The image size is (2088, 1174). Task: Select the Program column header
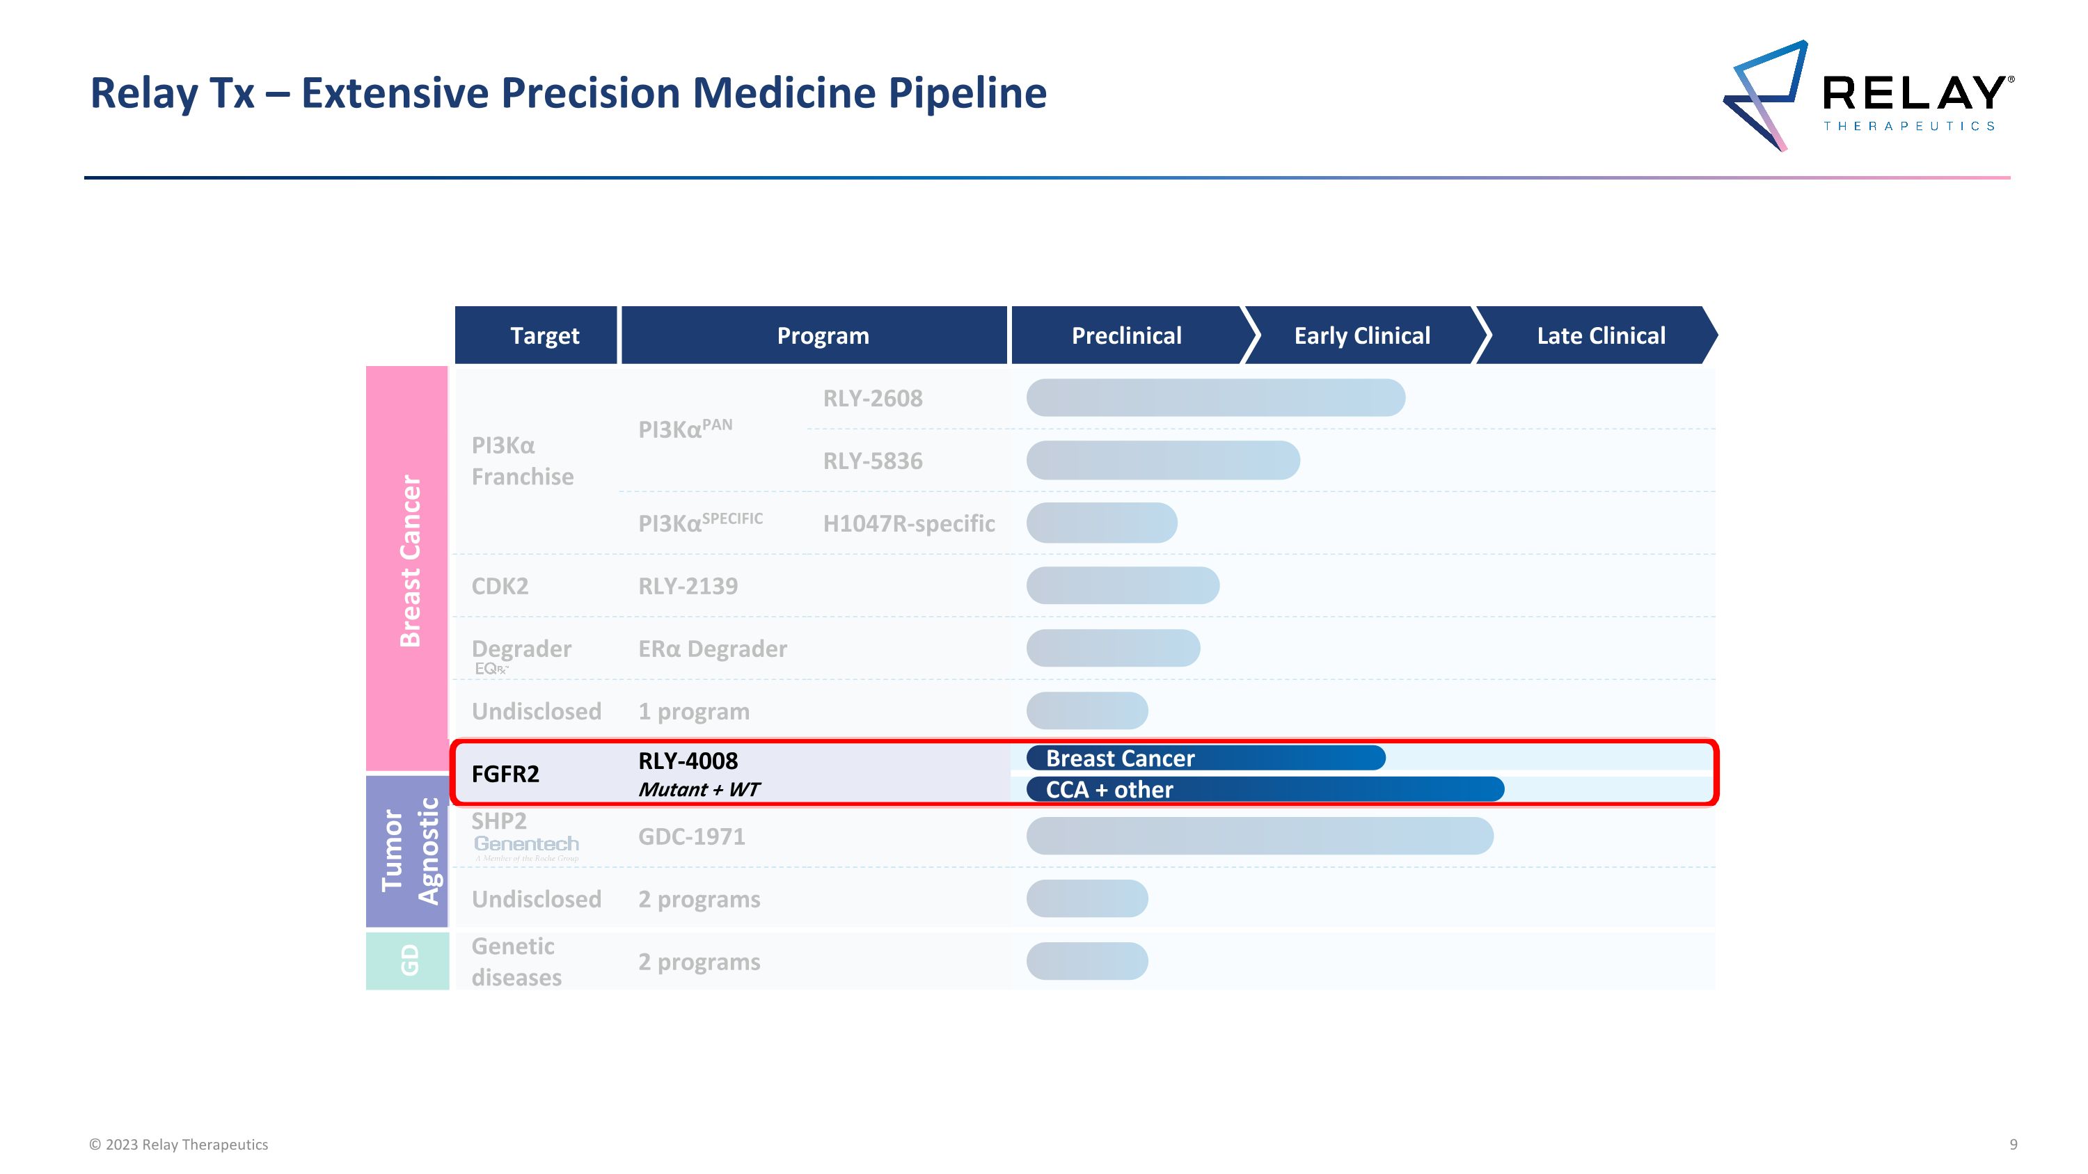pyautogui.click(x=822, y=335)
